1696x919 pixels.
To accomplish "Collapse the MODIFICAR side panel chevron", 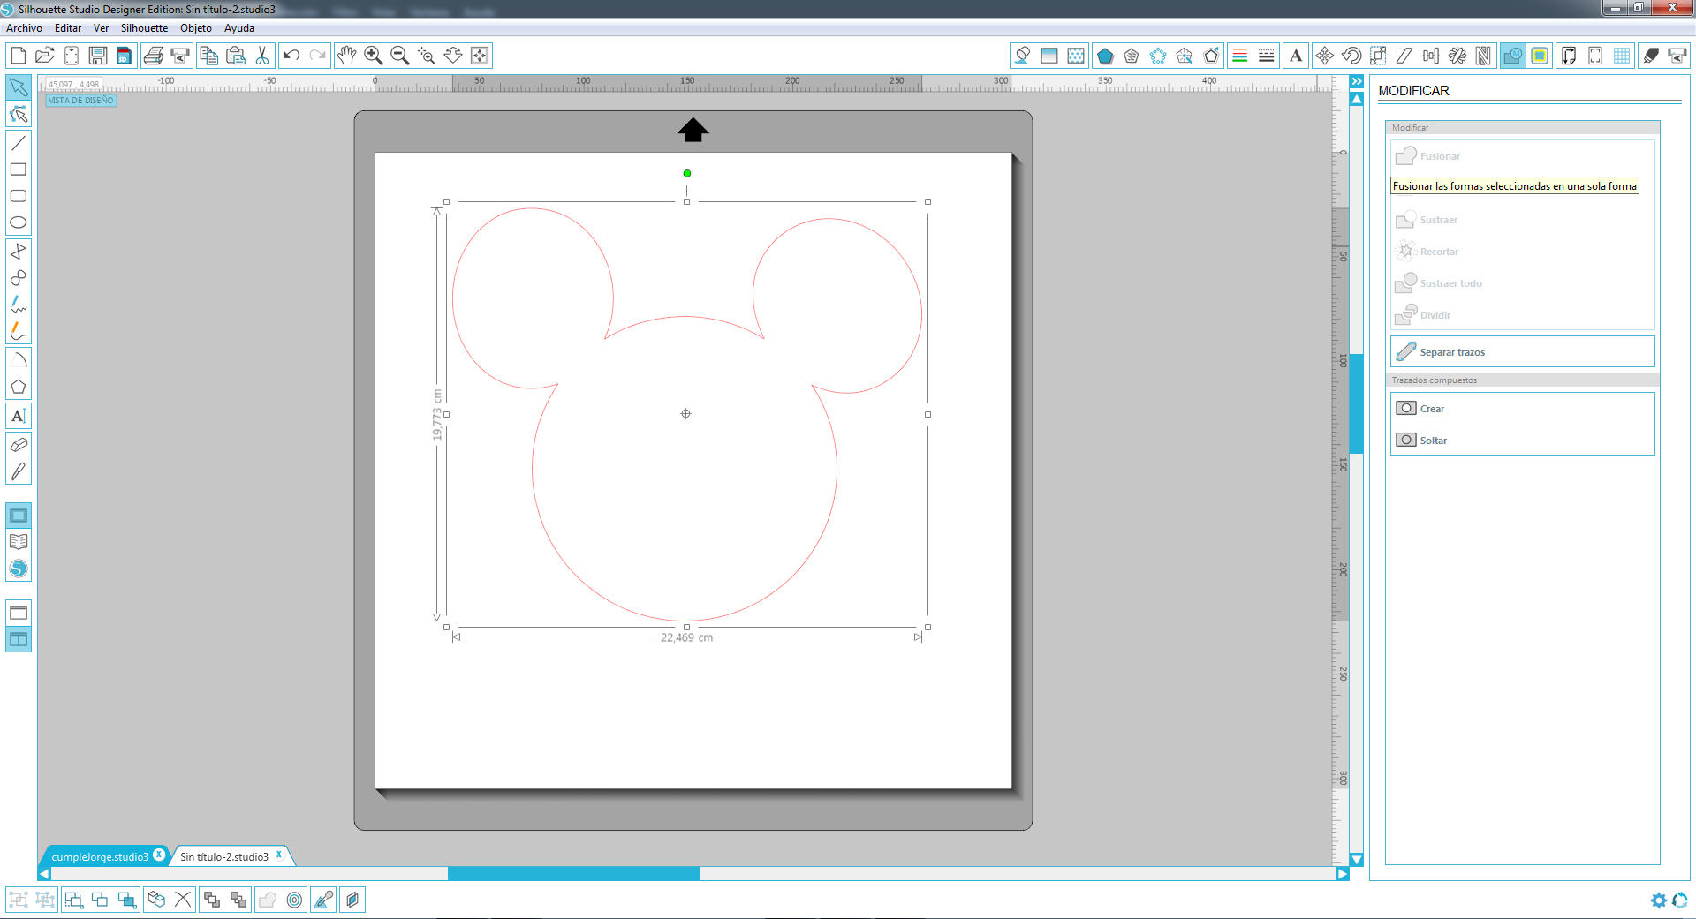I will point(1357,81).
